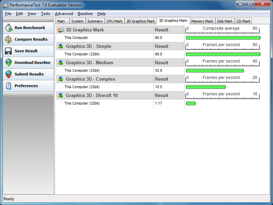
Task: Click This Computer (32bit) under DirectX 10
Action: click(82, 104)
